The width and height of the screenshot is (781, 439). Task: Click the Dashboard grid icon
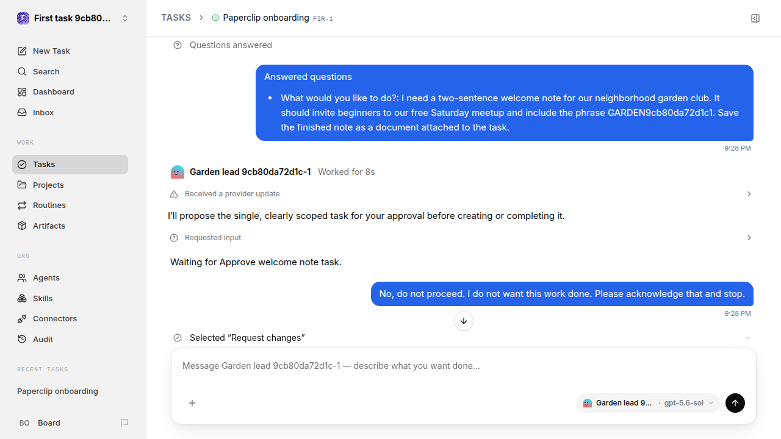pos(22,92)
